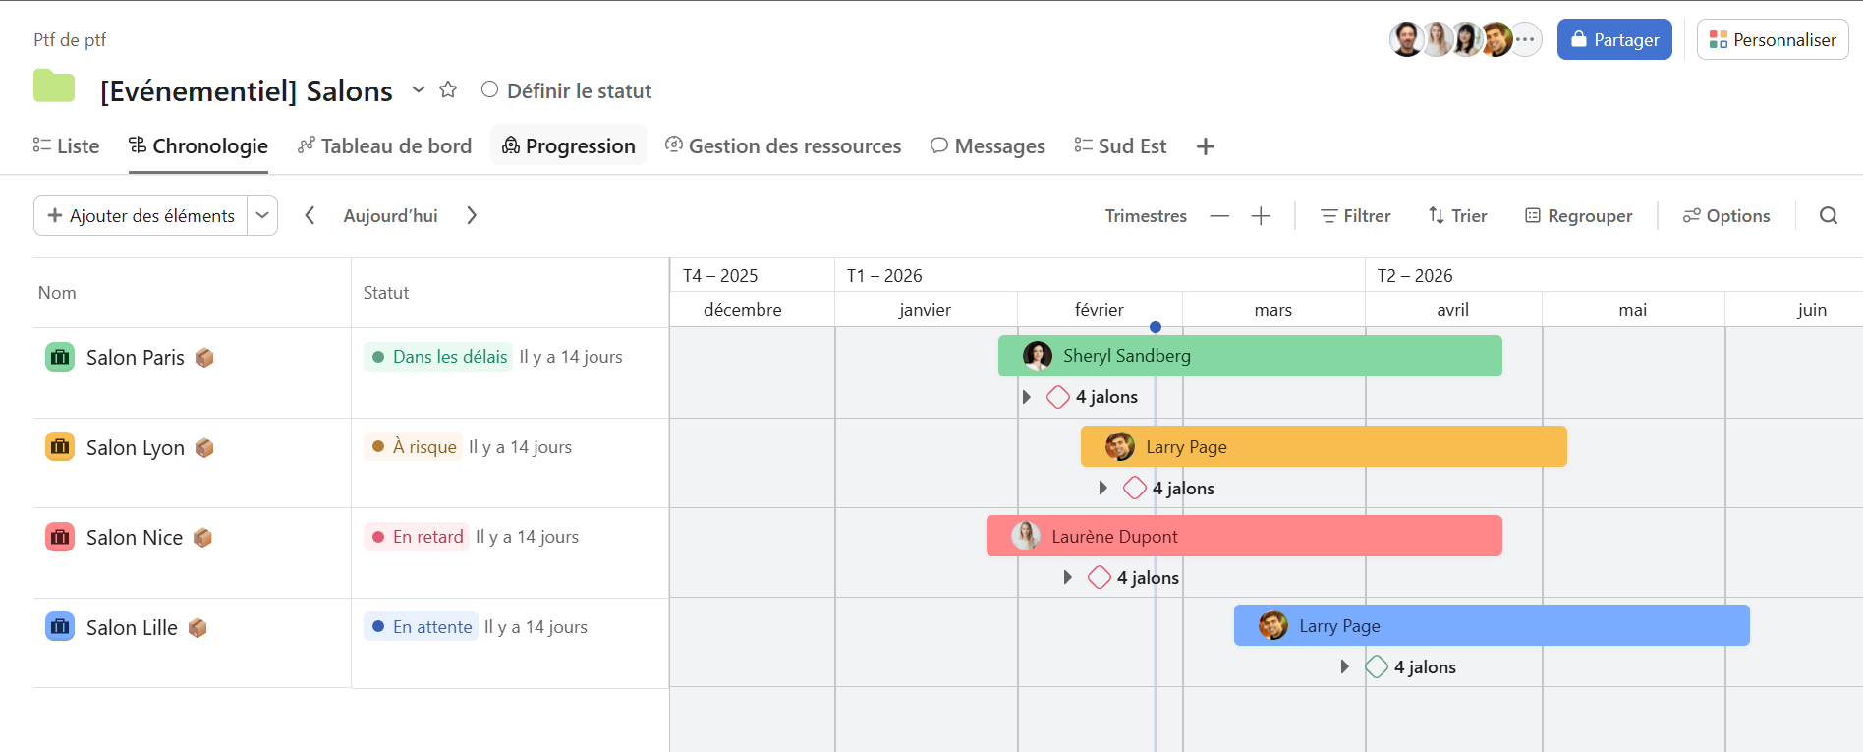The height and width of the screenshot is (752, 1863).
Task: Click the Partager button
Action: pos(1613,40)
